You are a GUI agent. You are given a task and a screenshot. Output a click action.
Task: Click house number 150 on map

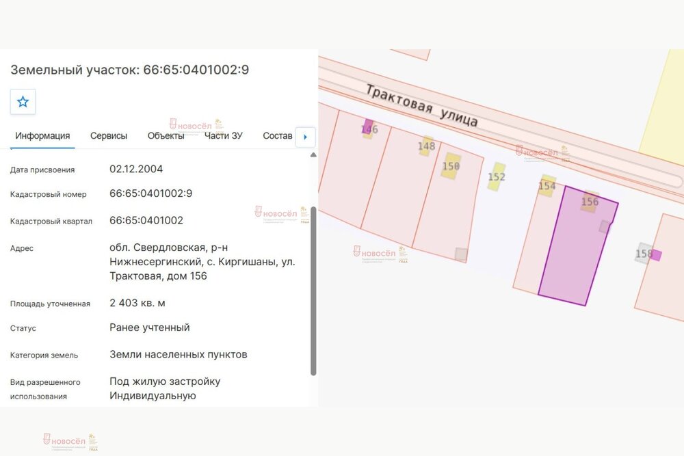(451, 166)
